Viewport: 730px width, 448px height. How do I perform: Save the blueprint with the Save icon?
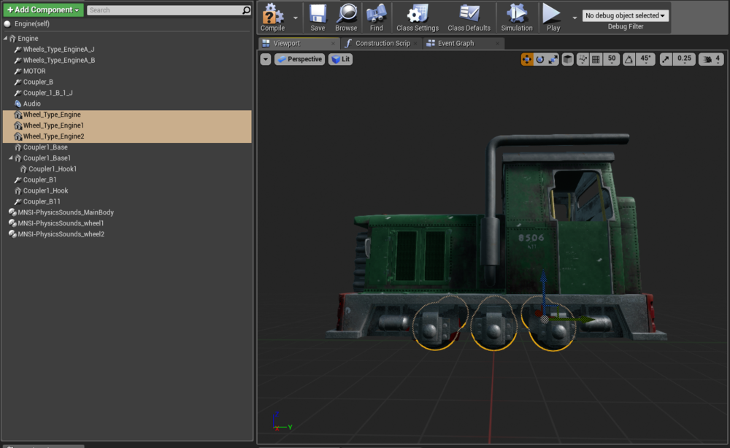coord(318,14)
